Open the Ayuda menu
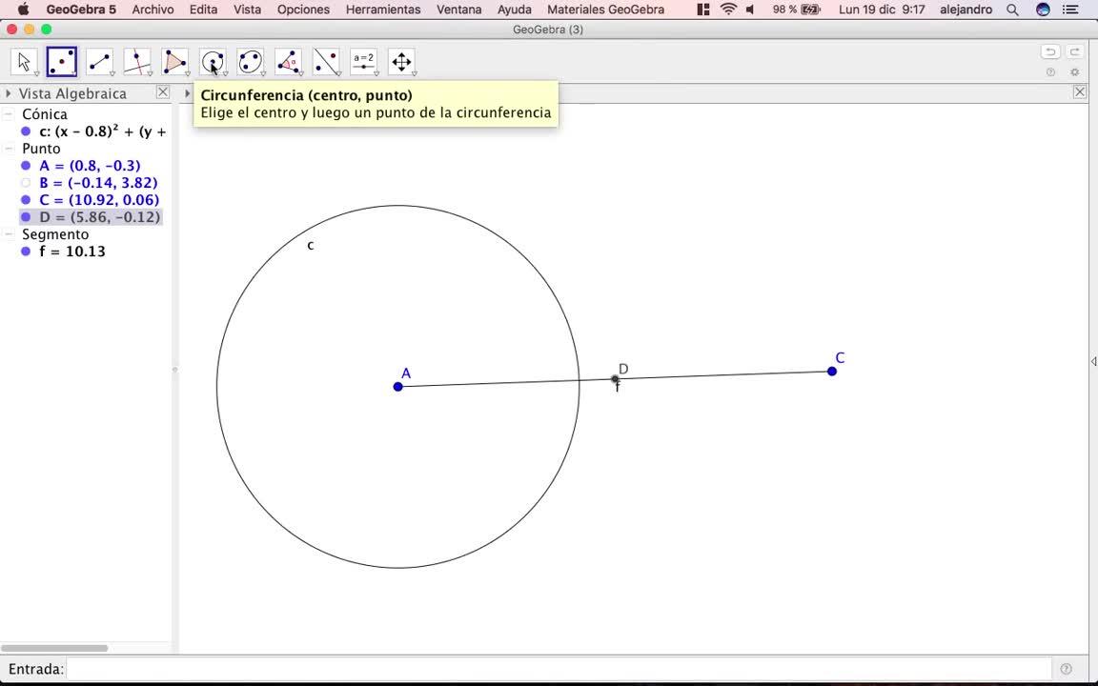Viewport: 1098px width, 686px height. coord(514,10)
